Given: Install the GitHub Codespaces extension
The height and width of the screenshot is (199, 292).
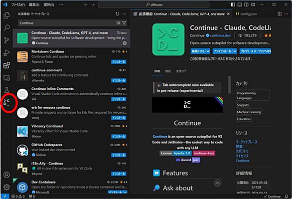Looking at the screenshot, I should click(x=119, y=155).
